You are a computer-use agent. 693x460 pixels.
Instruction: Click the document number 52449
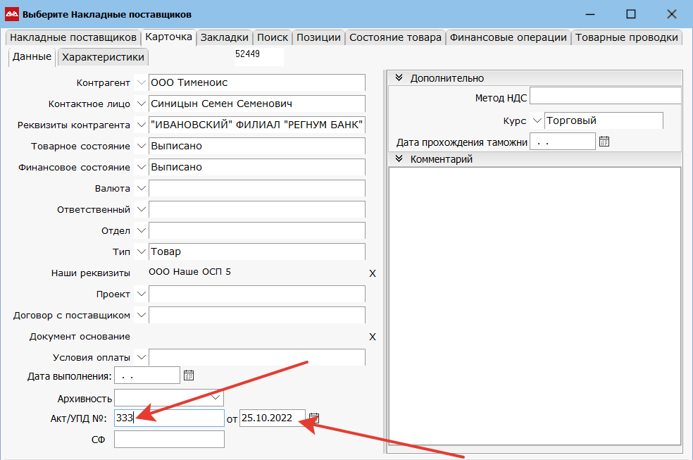(247, 54)
